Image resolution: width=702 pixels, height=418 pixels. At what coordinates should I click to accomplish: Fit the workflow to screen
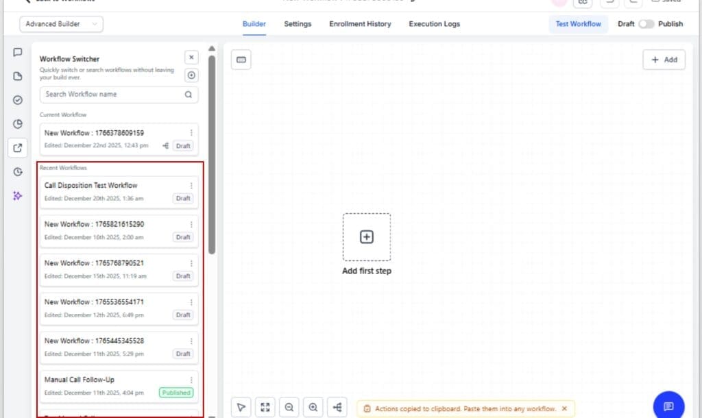pyautogui.click(x=265, y=407)
